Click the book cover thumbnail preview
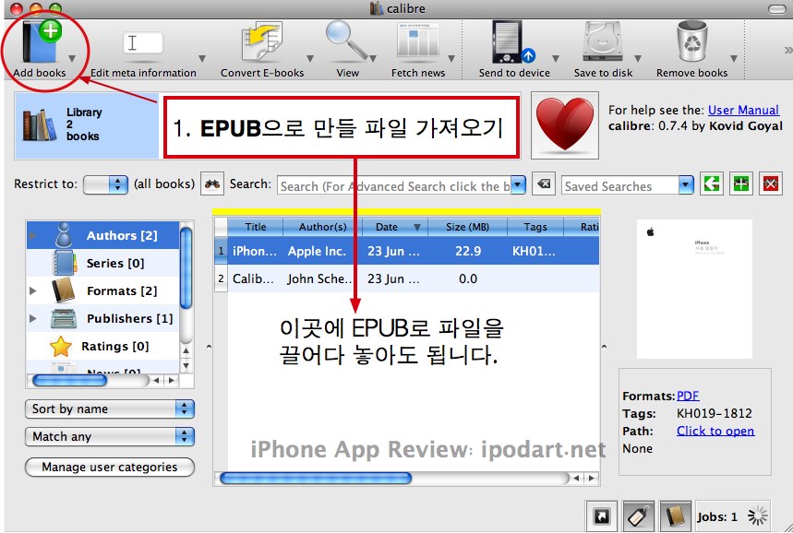793x533 pixels. [x=694, y=289]
